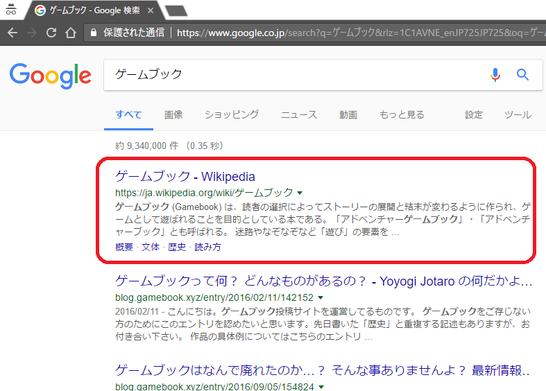Focus the address bar URL
The image size is (546, 391).
(x=361, y=33)
